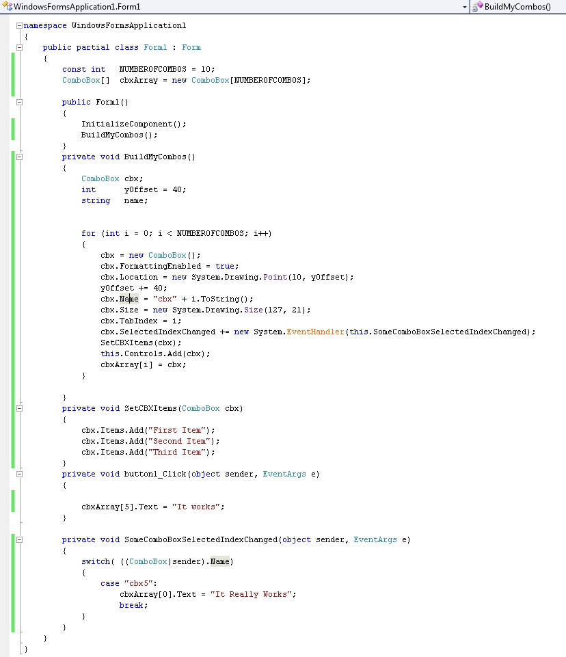
Task: Click the method icon beside BuildMyCombos()
Action: [x=478, y=6]
